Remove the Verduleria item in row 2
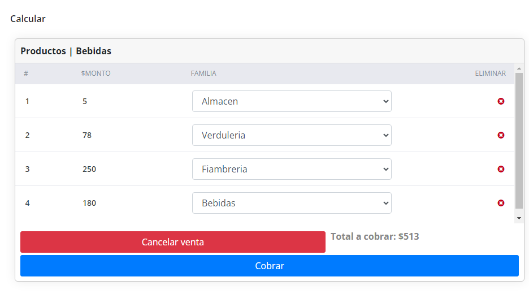Viewport: 529px width, 294px height. pyautogui.click(x=501, y=135)
